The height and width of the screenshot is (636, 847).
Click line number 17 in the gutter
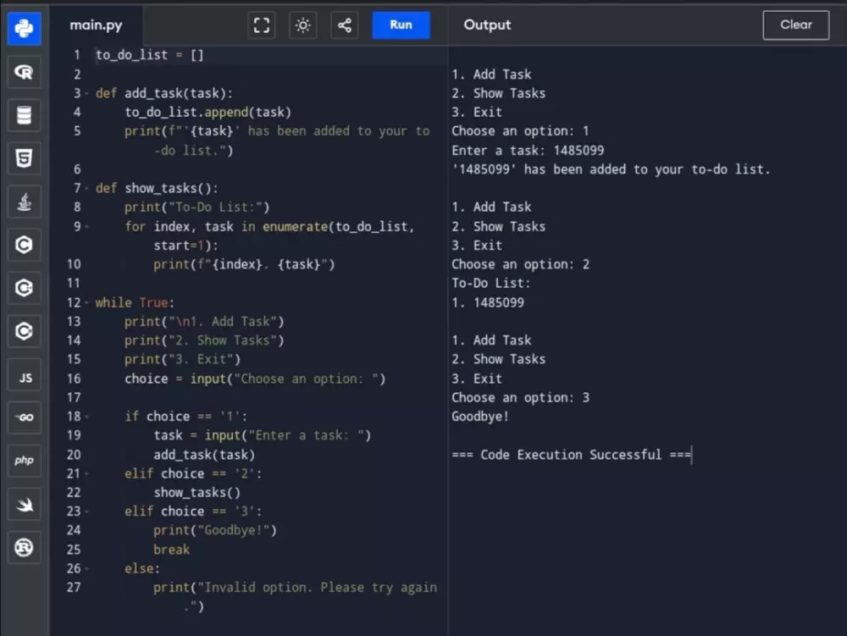(x=74, y=398)
